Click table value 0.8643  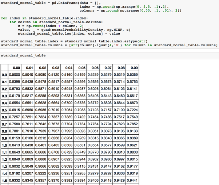(x=15, y=152)
